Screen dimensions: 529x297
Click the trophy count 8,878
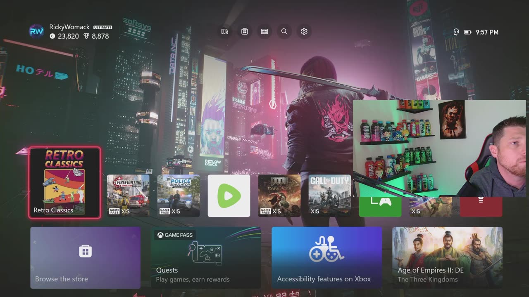100,36
